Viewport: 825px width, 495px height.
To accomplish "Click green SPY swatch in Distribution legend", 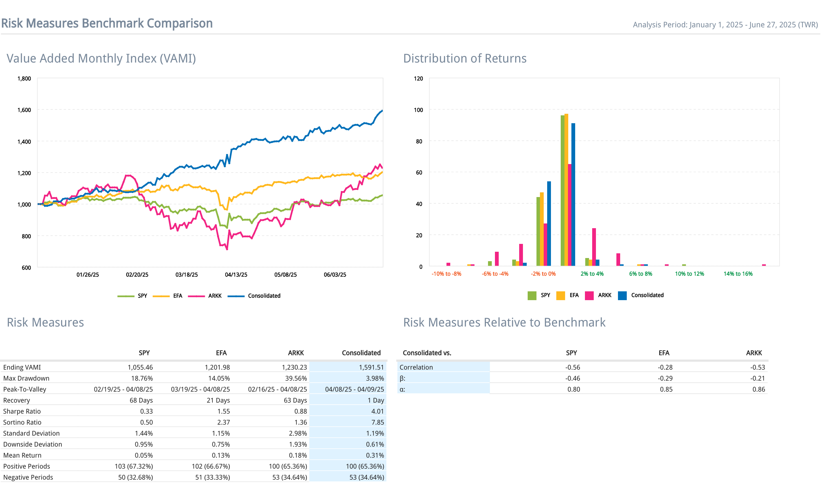I will coord(531,295).
